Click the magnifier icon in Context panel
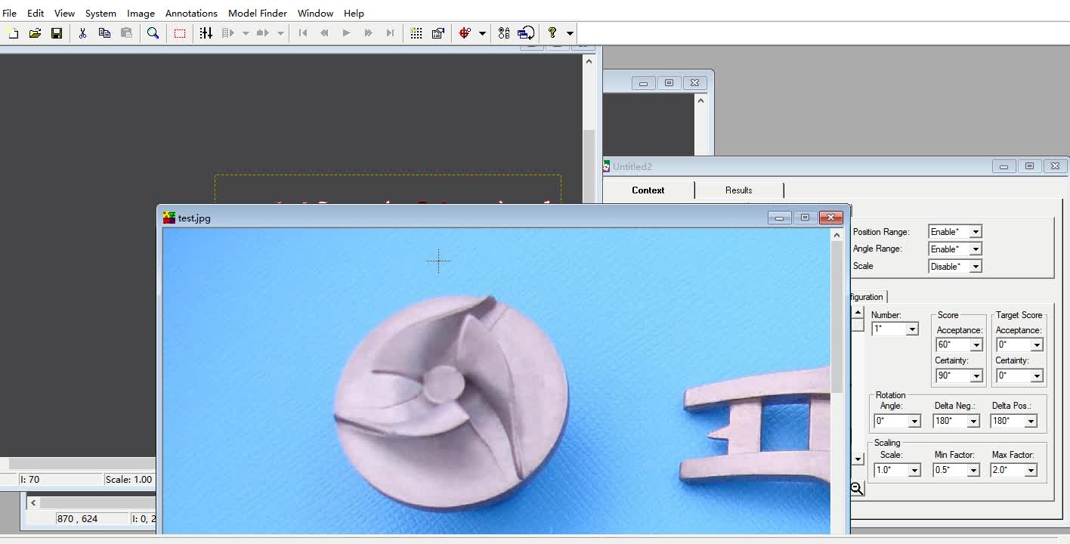This screenshot has height=544, width=1070. (857, 489)
